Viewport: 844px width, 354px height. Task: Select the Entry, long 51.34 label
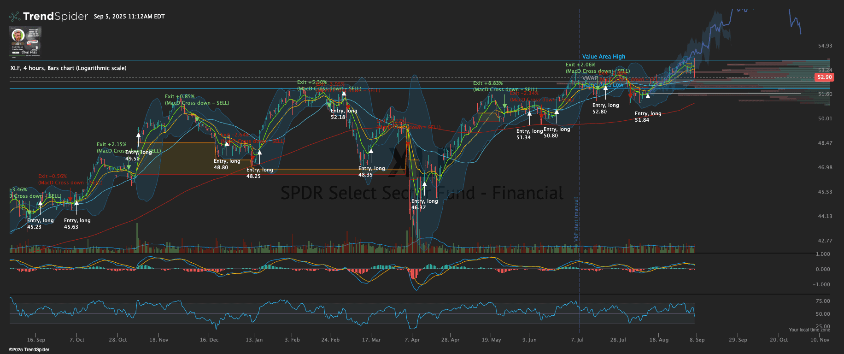(529, 134)
